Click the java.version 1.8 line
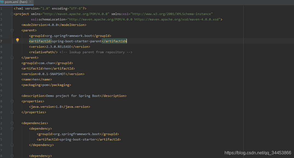Viewport: 294px width, 158px height. [60, 107]
